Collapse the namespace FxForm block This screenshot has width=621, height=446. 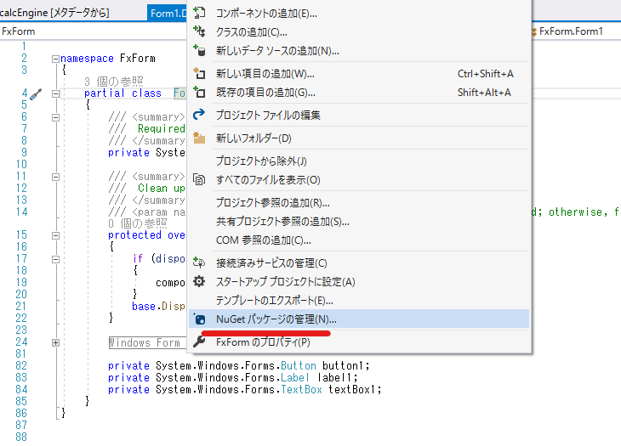(x=55, y=59)
